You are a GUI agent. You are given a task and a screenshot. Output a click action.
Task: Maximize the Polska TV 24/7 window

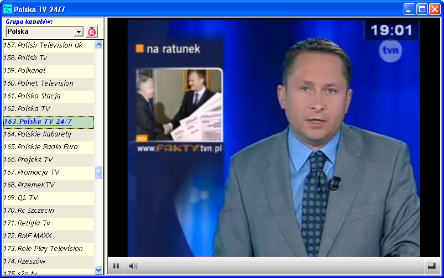click(422, 9)
